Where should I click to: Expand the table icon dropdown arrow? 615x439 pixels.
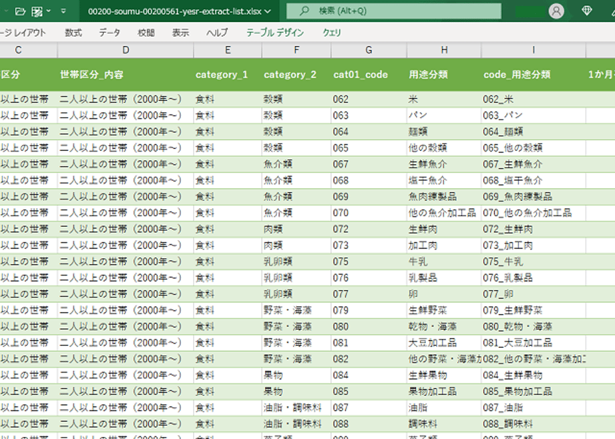(49, 11)
